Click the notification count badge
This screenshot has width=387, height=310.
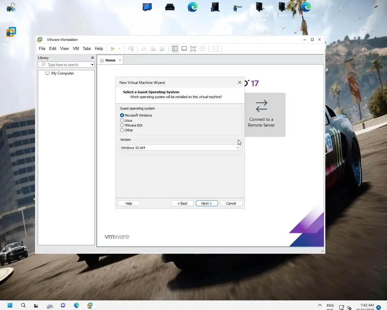(379, 308)
